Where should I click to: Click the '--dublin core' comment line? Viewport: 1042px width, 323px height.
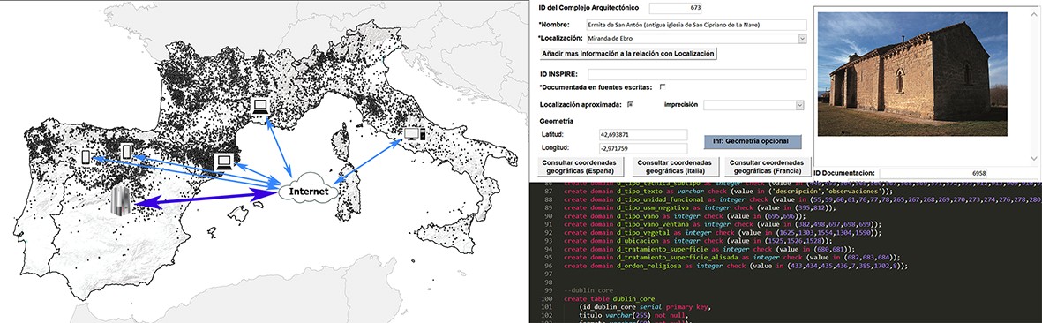pyautogui.click(x=588, y=290)
